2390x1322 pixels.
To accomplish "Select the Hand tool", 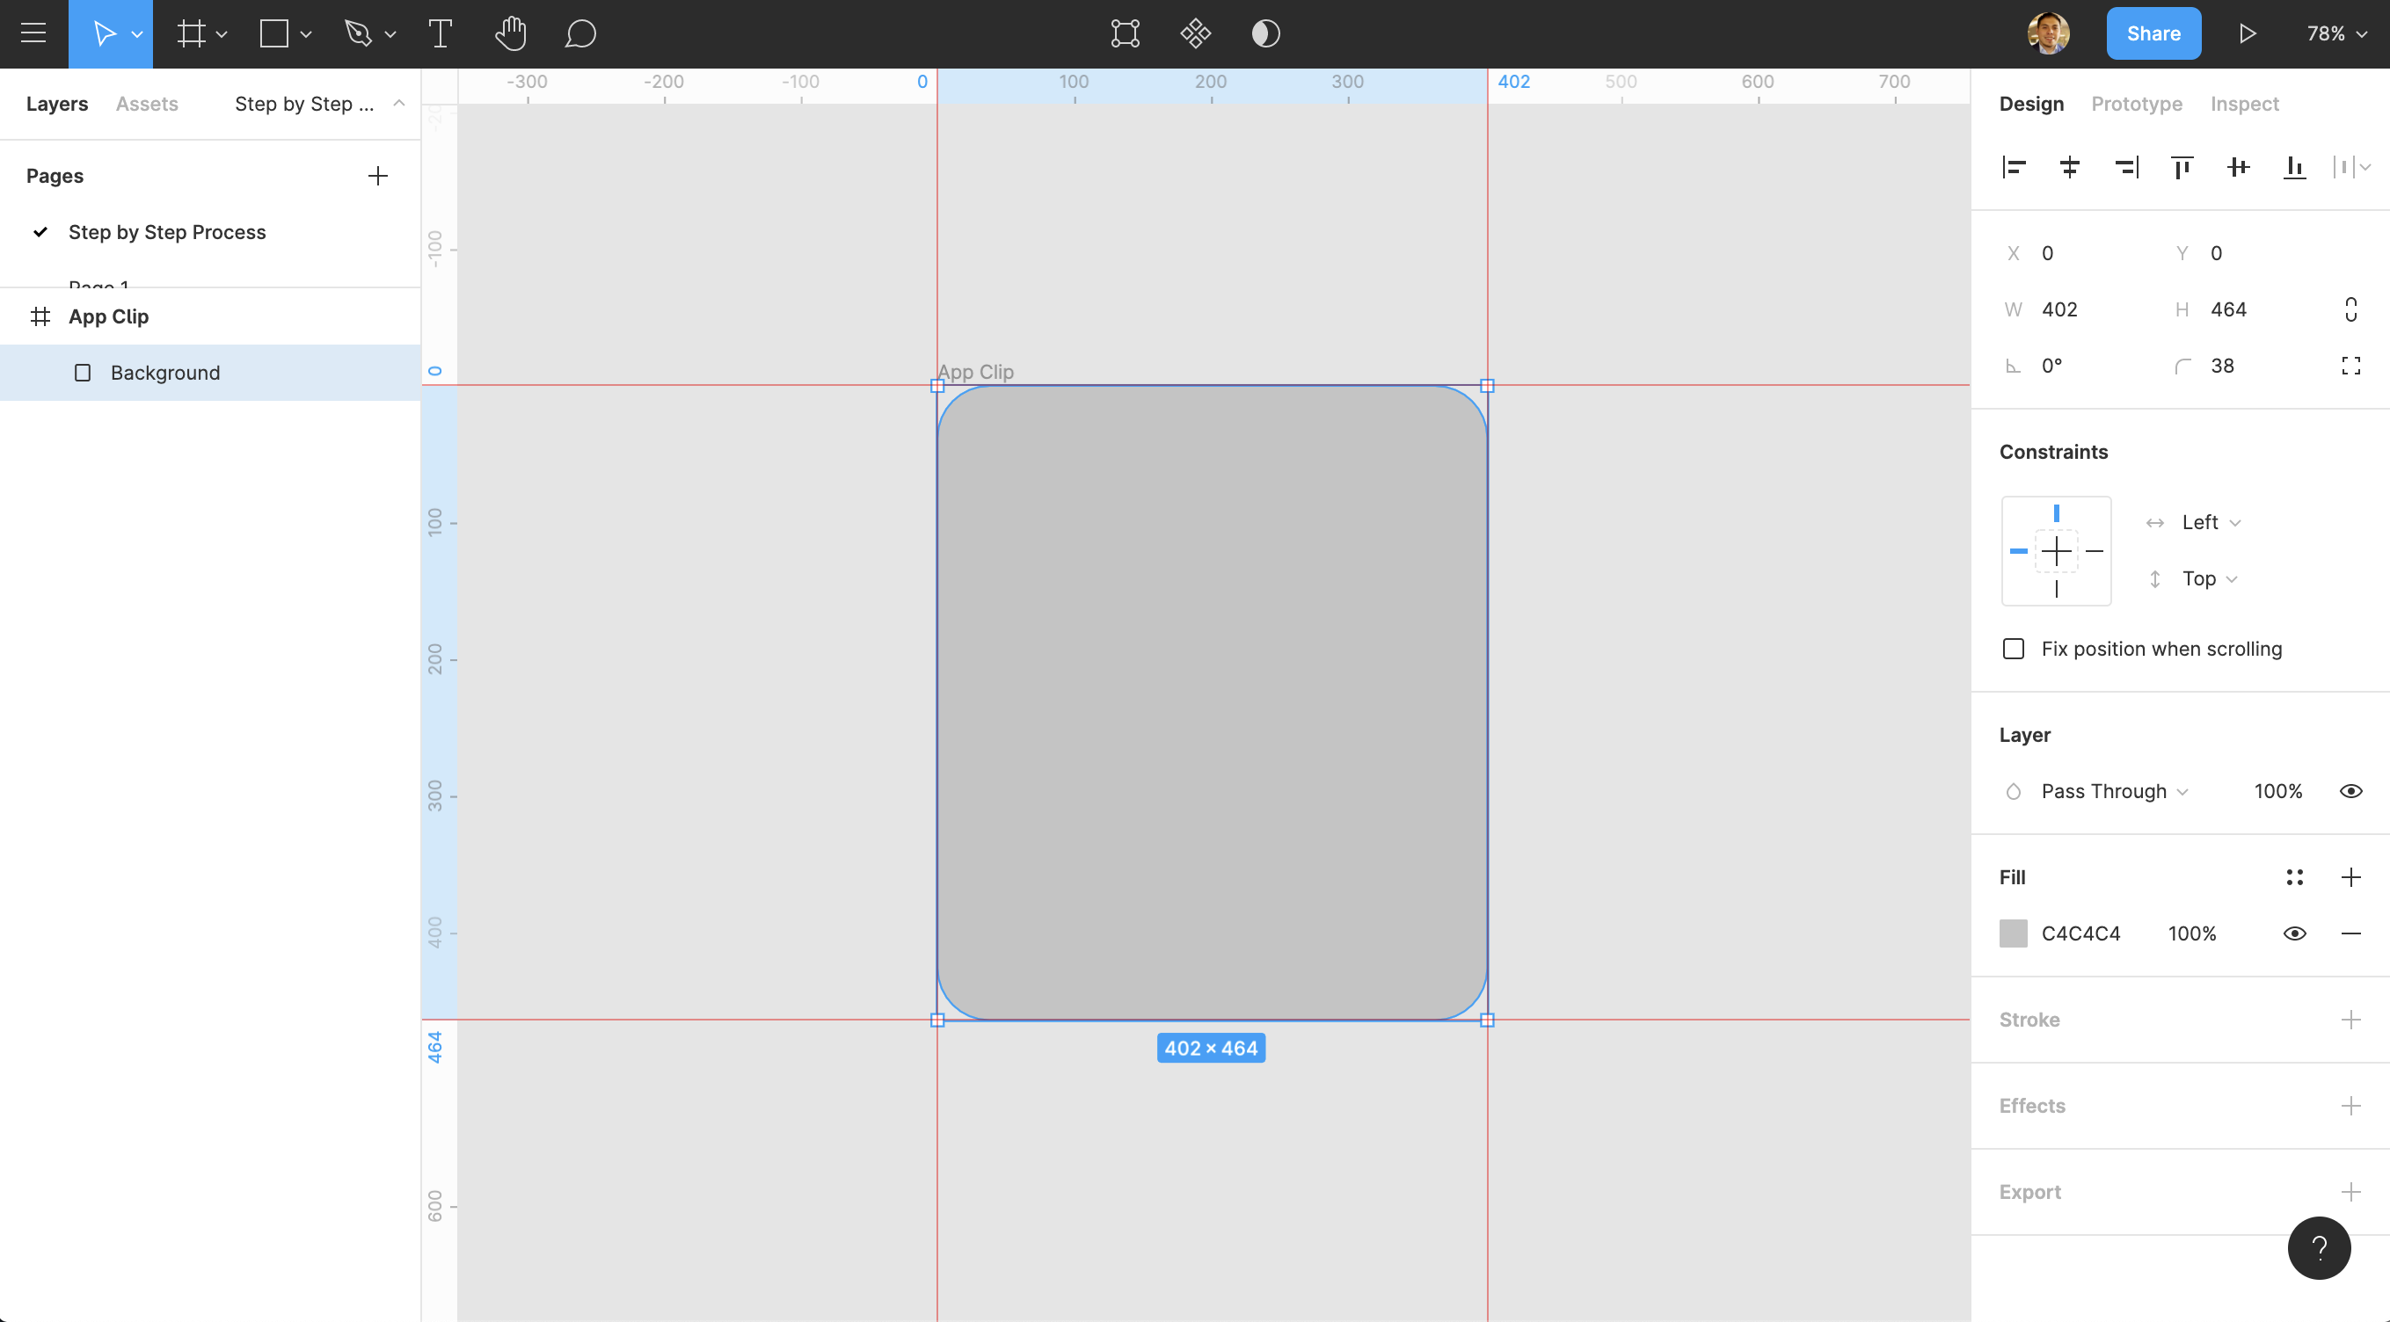I will pos(506,33).
